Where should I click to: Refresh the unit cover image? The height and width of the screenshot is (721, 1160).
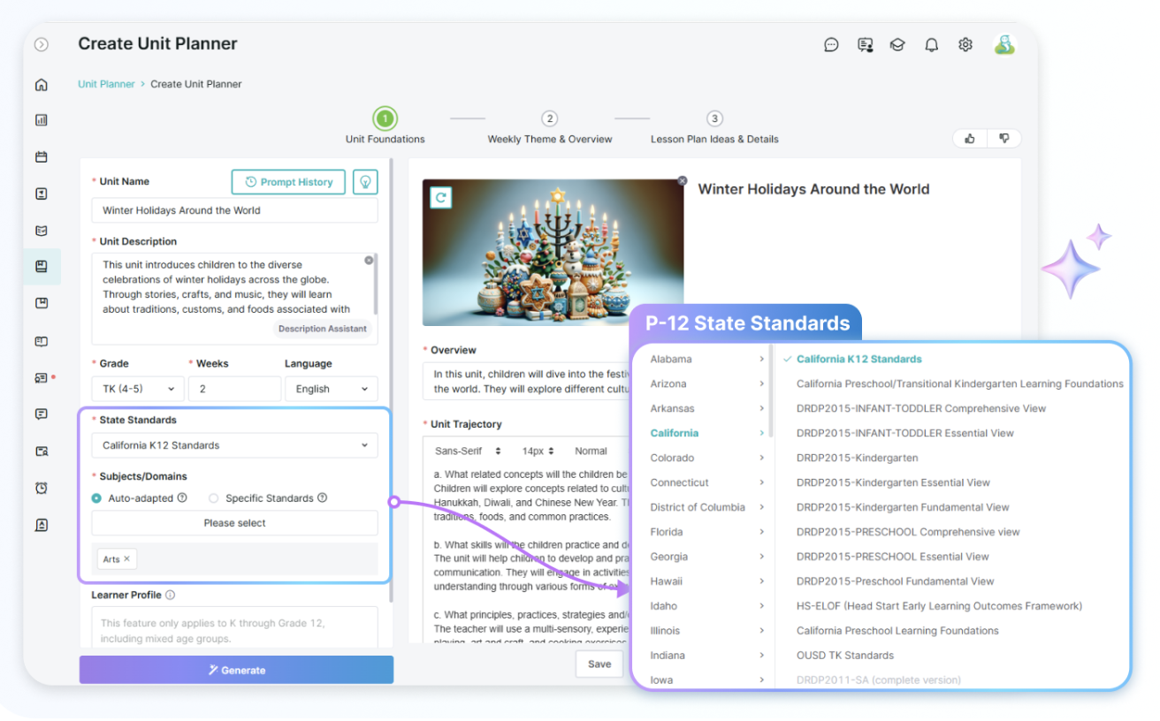click(440, 198)
